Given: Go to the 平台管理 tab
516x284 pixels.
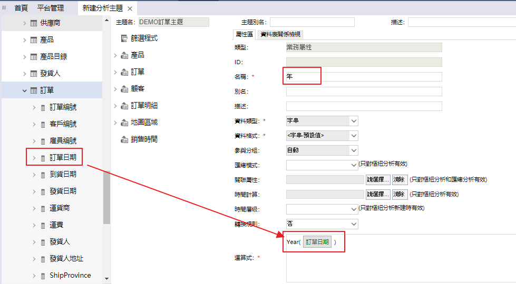Looking at the screenshot, I should click(51, 8).
